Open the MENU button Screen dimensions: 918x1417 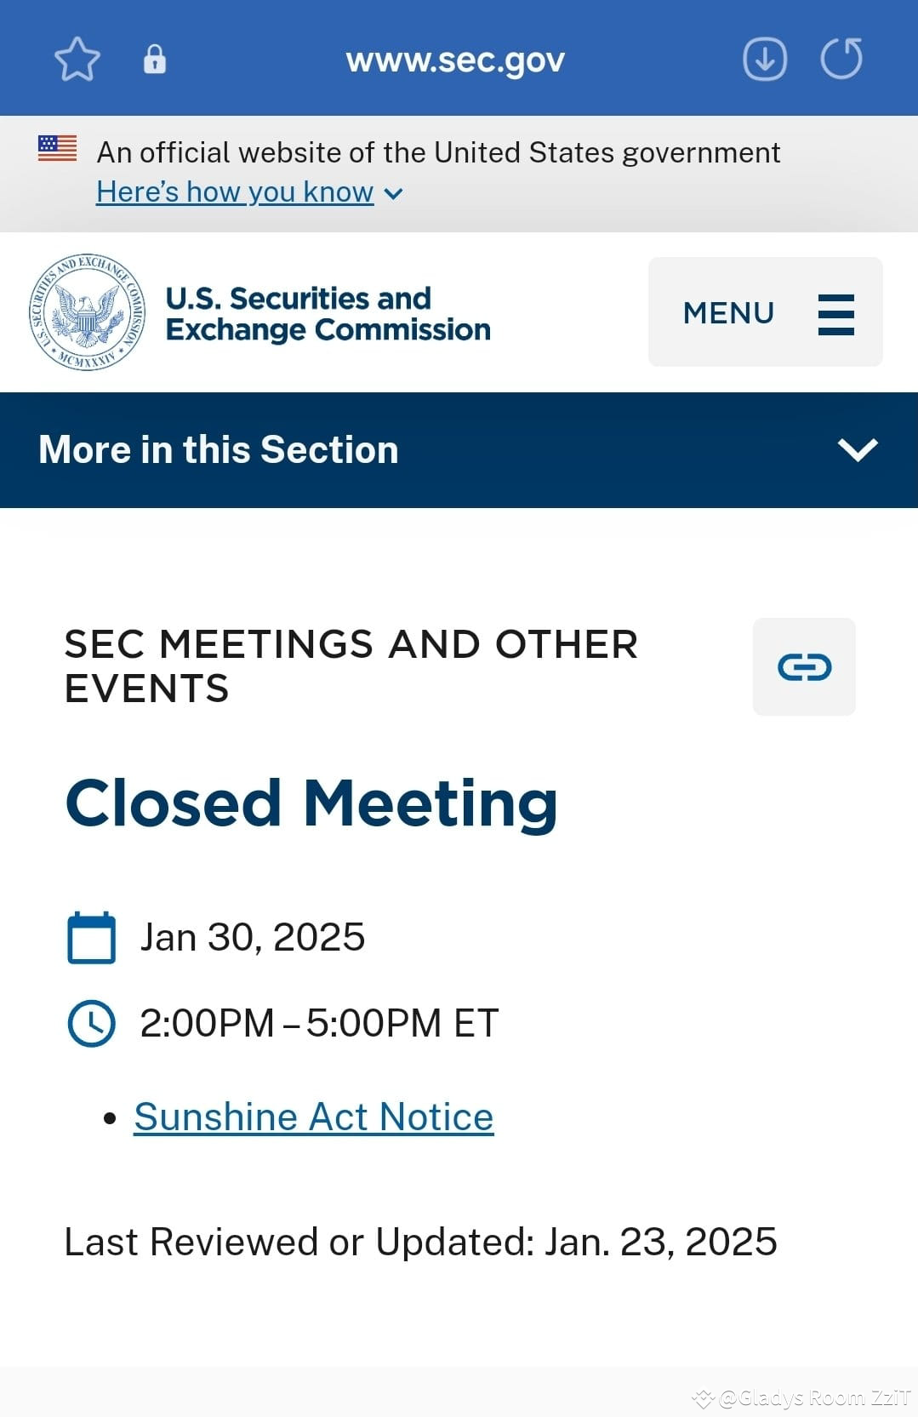(766, 312)
